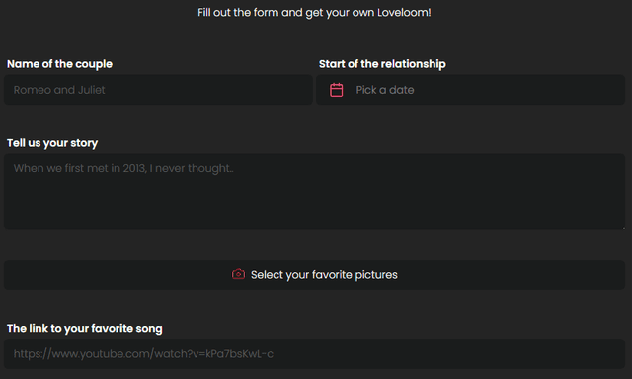This screenshot has width=632, height=379.
Task: Click the link to your favorite song label
Action: pyautogui.click(x=85, y=329)
